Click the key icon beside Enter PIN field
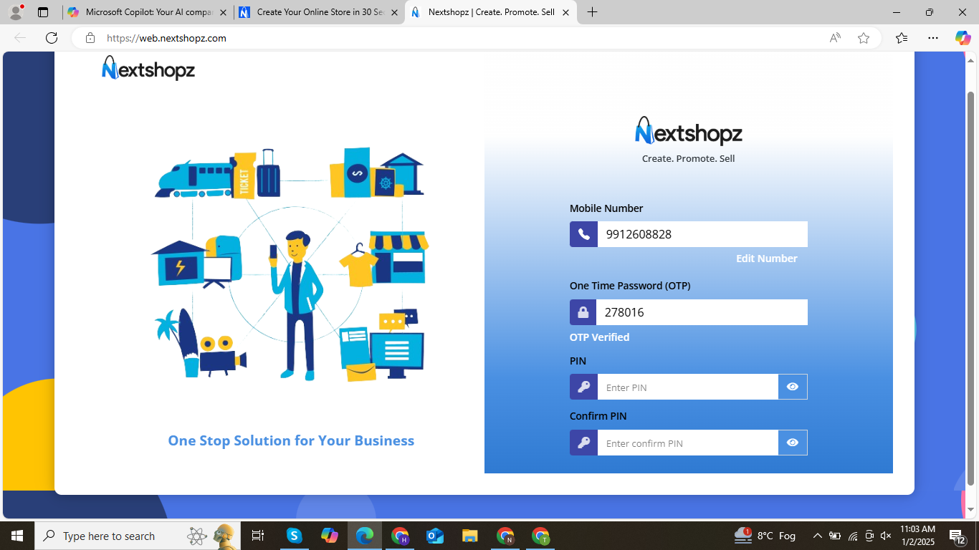Viewport: 979px width, 550px height. (583, 387)
